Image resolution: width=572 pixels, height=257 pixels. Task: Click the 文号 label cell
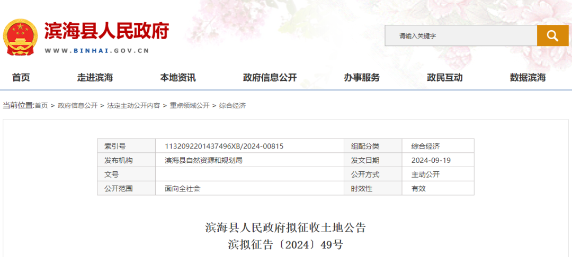pos(126,175)
